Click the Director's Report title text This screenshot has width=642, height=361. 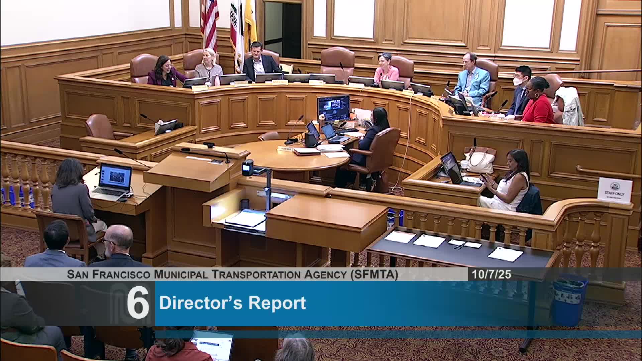click(x=232, y=303)
